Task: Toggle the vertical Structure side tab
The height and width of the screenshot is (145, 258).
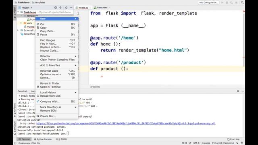Action: pyautogui.click(x=15, y=128)
